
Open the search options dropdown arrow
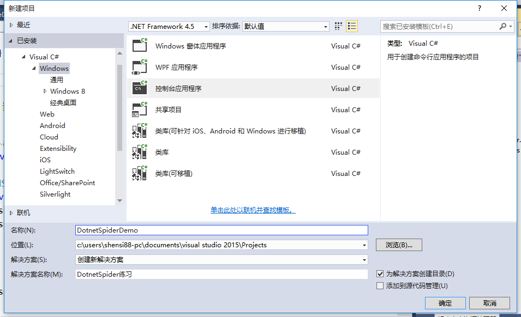click(x=511, y=26)
